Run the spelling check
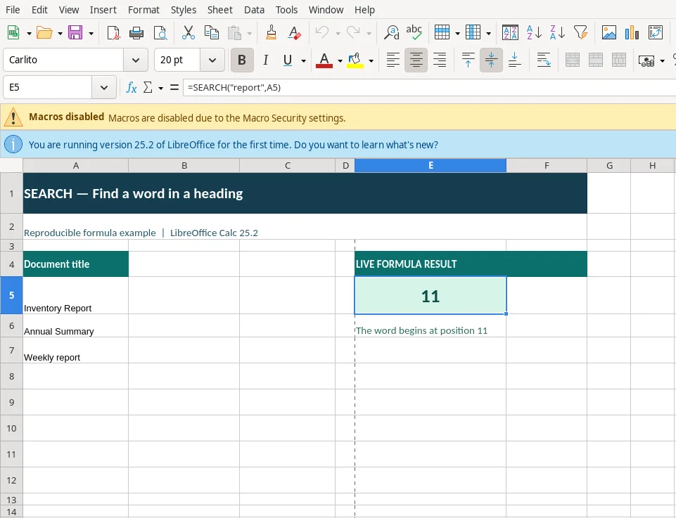 pos(414,33)
